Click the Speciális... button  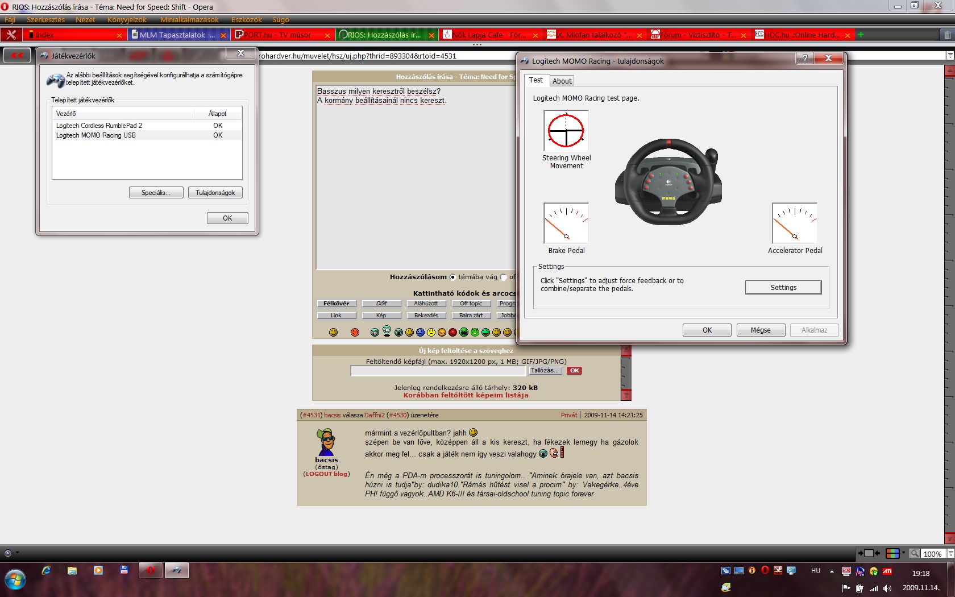pos(156,193)
